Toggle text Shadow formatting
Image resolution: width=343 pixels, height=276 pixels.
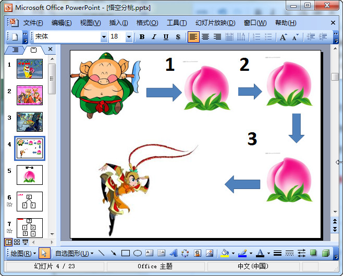(178, 36)
